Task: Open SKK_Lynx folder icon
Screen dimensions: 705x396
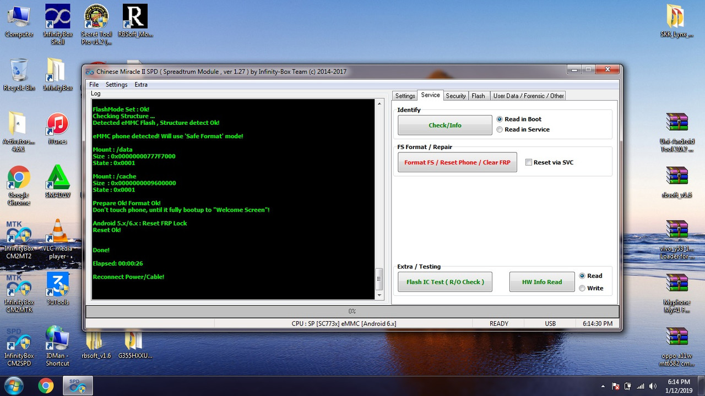Action: [676, 21]
